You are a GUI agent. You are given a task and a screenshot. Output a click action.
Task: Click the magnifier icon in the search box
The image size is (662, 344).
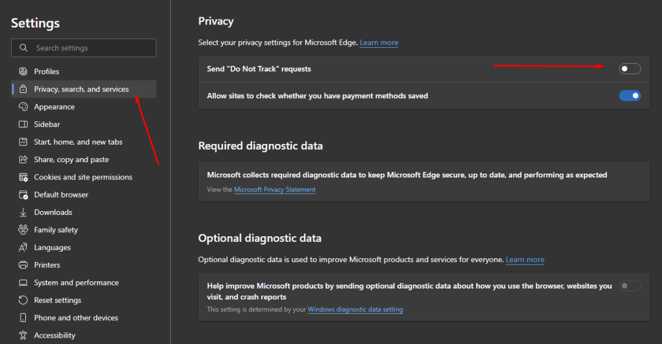pyautogui.click(x=24, y=48)
